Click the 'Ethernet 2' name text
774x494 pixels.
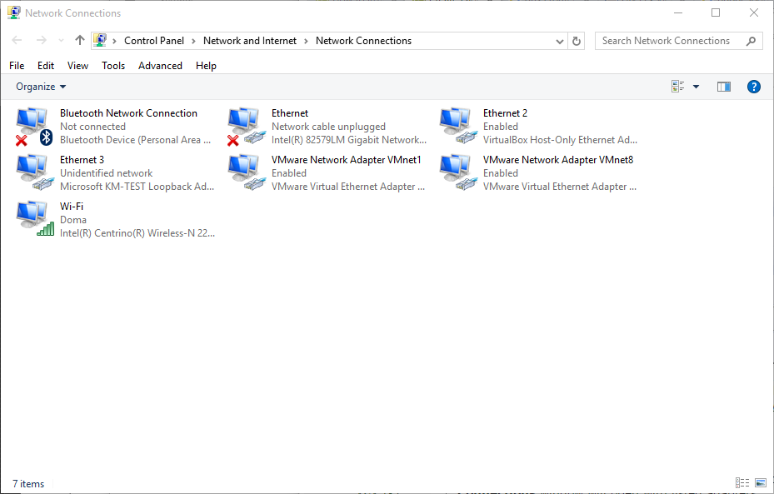505,113
